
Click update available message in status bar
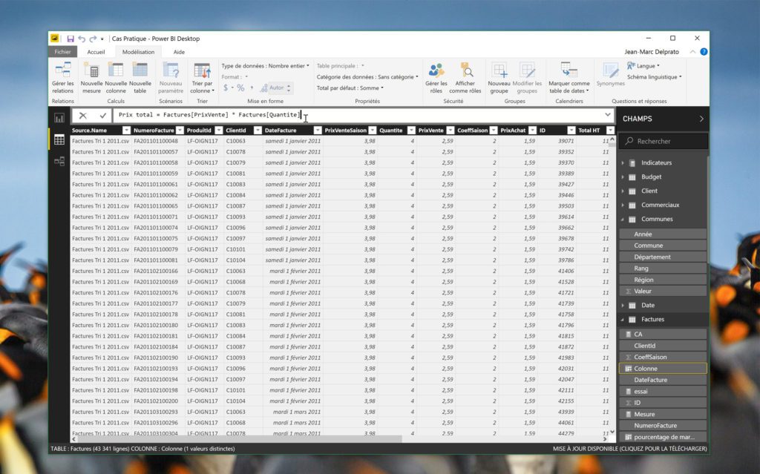tap(629, 449)
